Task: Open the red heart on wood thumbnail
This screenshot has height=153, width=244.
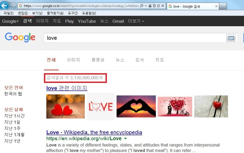Action: coord(211,106)
